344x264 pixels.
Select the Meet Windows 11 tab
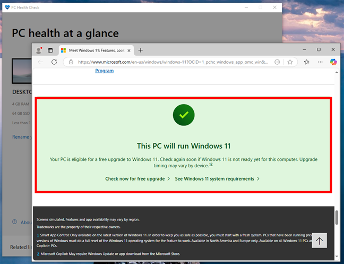pyautogui.click(x=96, y=50)
